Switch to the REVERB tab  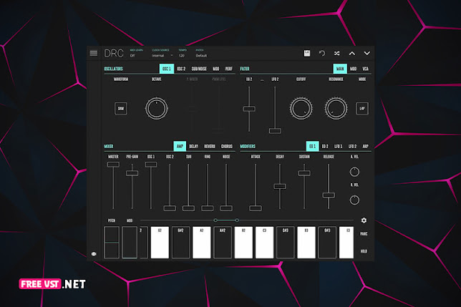point(210,146)
